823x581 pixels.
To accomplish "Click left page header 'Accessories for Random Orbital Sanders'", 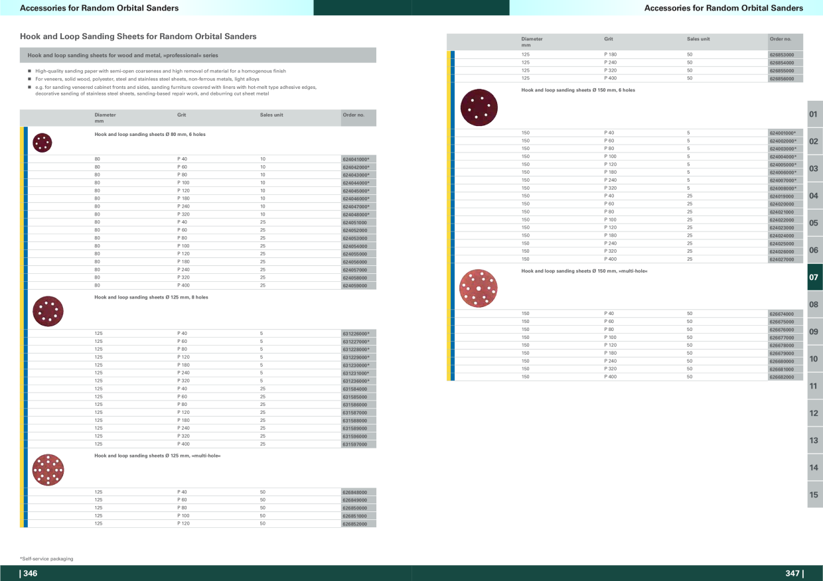I will (x=100, y=8).
